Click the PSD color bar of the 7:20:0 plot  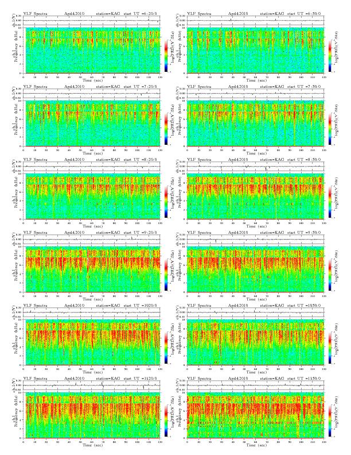tap(166, 129)
